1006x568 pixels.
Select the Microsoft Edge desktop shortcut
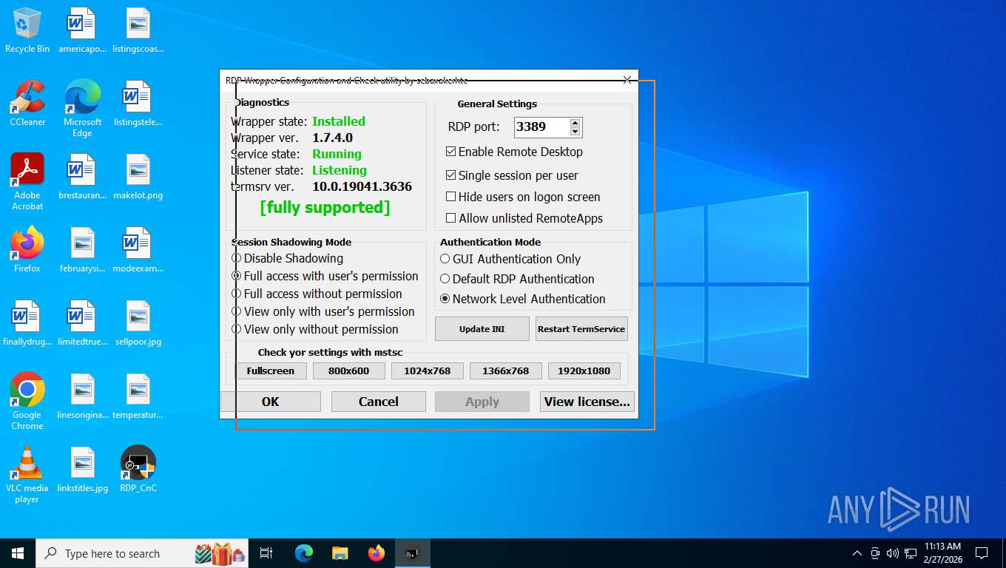point(82,109)
